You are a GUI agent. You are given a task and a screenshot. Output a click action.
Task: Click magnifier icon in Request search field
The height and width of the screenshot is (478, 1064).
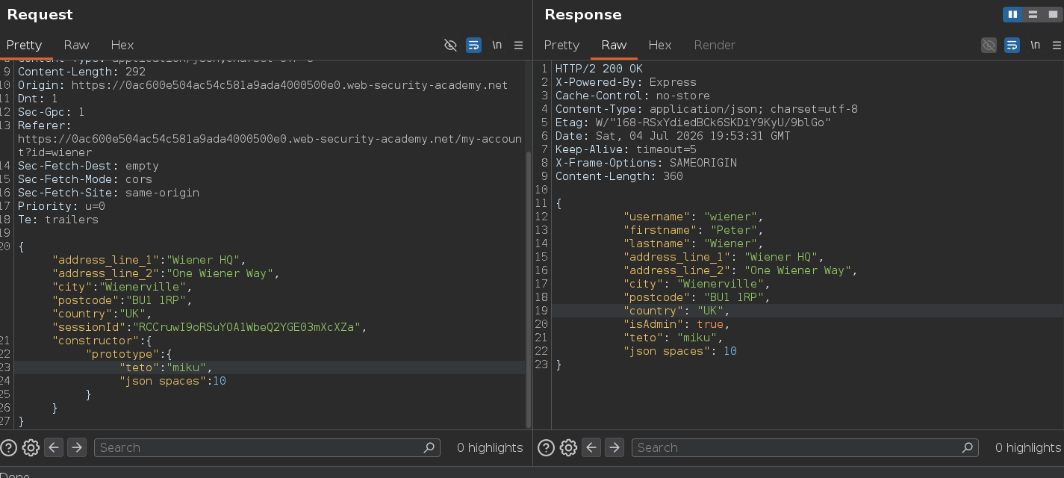429,447
